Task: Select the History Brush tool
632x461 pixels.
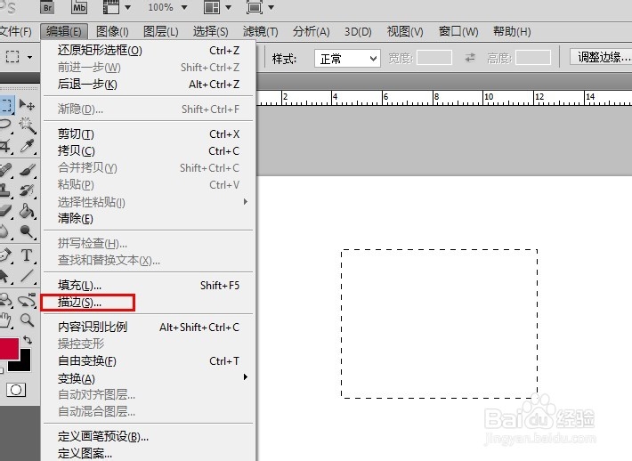Action: [x=27, y=190]
